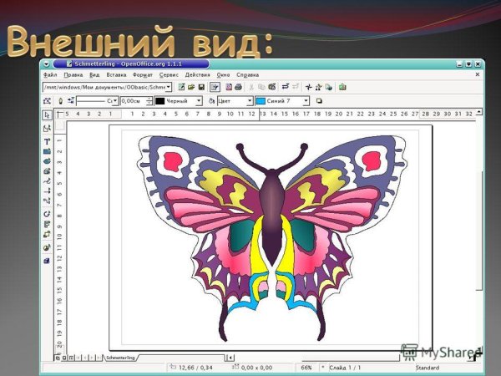Image resolution: width=501 pixels, height=376 pixels.
Task: Open the Вид menu
Action: (94, 75)
